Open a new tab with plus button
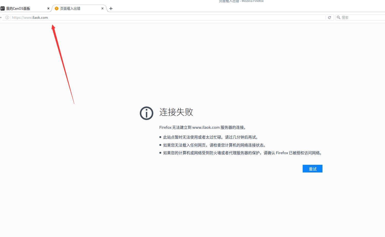Screen dimensions: 385x237 tap(111, 8)
